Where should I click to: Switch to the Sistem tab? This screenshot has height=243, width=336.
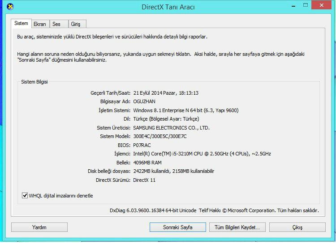(x=21, y=23)
